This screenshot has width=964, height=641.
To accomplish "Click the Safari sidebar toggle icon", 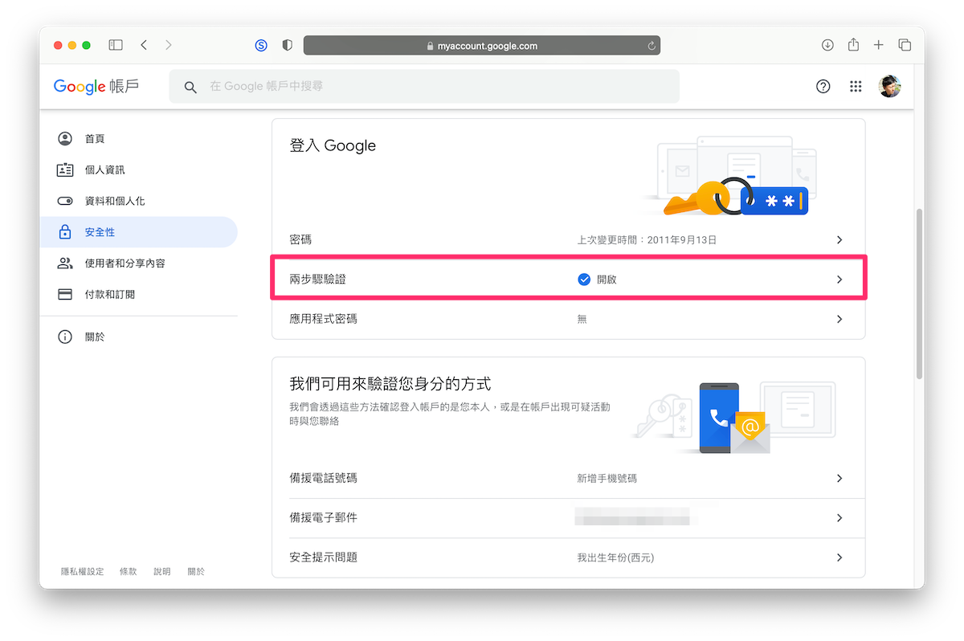I will coord(116,45).
